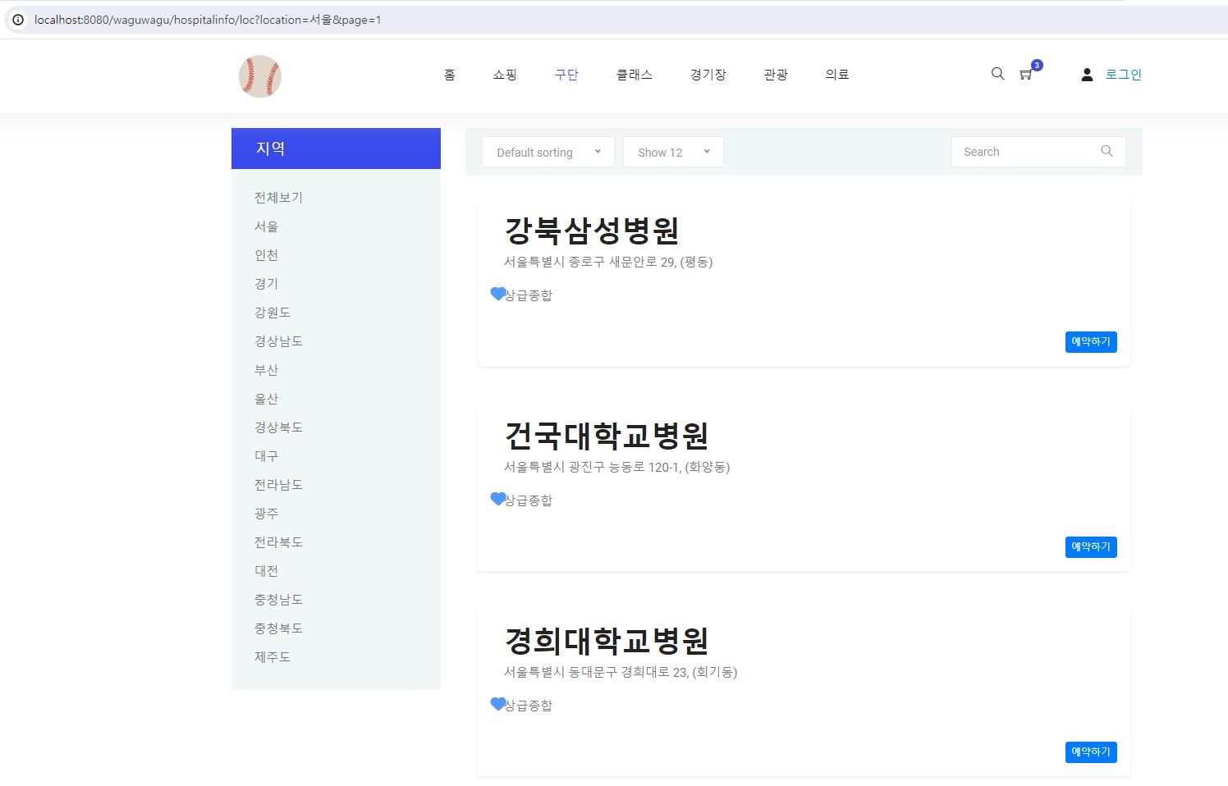Filter hospitals by 전라북도

(278, 542)
